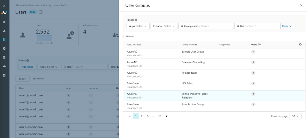Go to page 13 of results
The height and width of the screenshot is (138, 307).
(160, 116)
